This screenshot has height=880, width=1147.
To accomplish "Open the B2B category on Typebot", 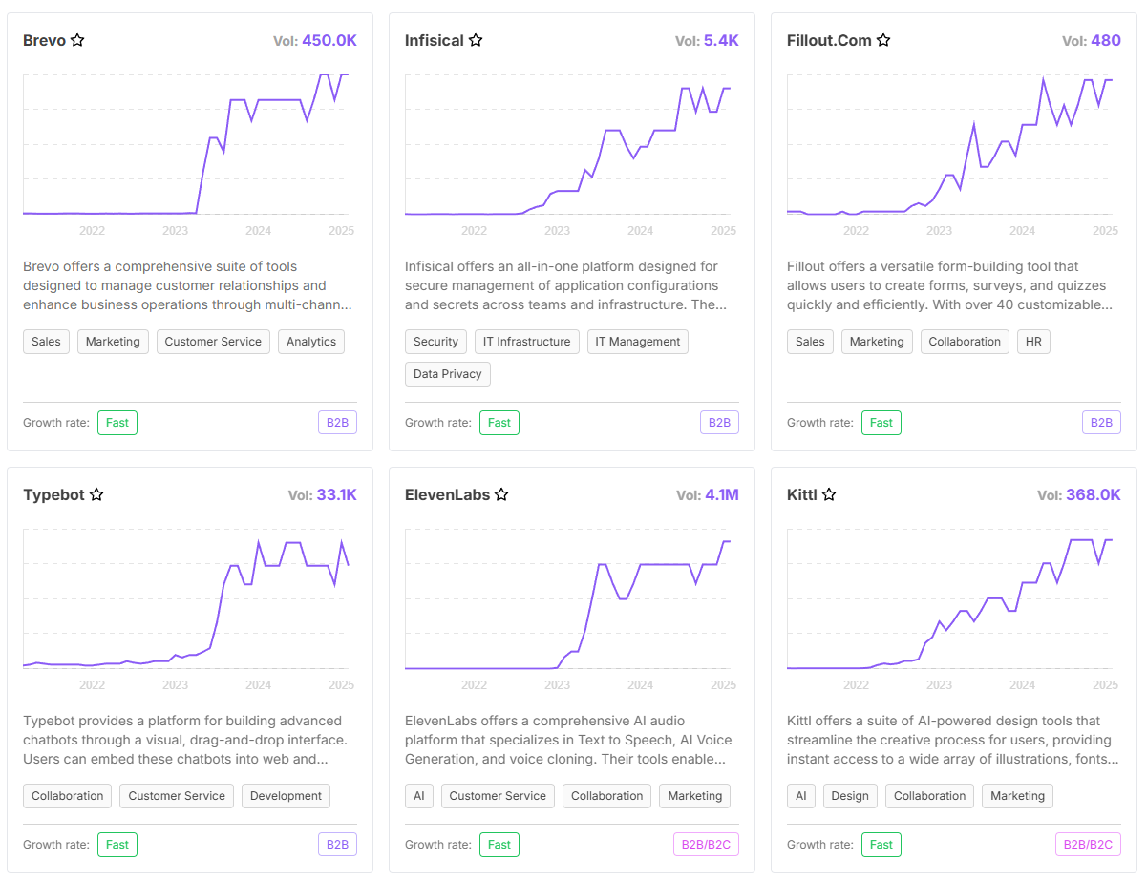I will tap(337, 845).
